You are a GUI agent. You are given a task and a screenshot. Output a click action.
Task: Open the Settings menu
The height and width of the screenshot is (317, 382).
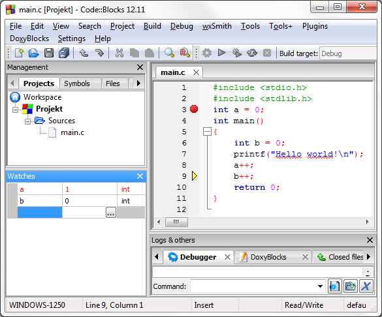click(72, 38)
